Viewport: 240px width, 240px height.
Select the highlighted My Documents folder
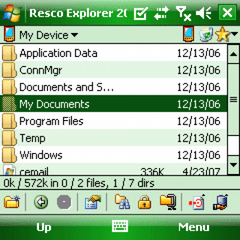(x=113, y=104)
